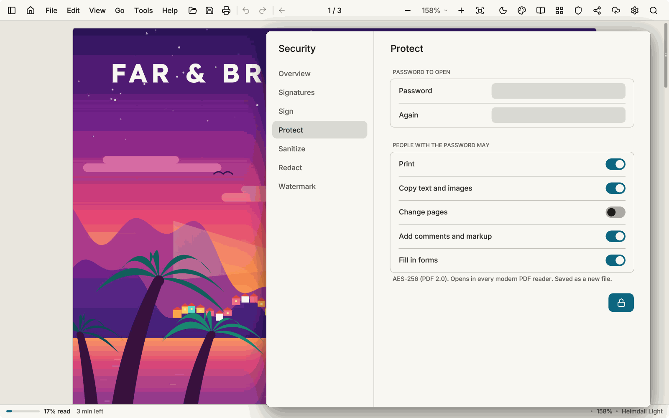Open the security shield icon
This screenshot has height=418, width=669.
(578, 10)
